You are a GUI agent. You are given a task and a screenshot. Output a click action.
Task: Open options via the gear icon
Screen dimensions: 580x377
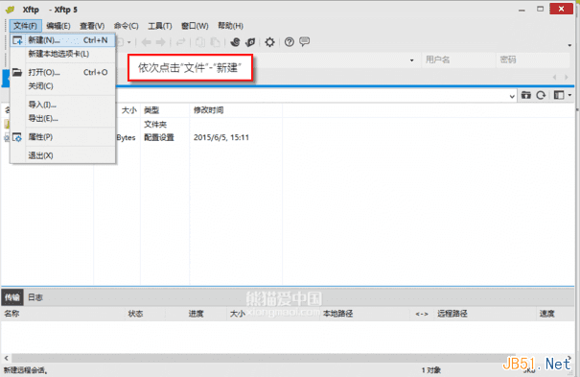[269, 42]
